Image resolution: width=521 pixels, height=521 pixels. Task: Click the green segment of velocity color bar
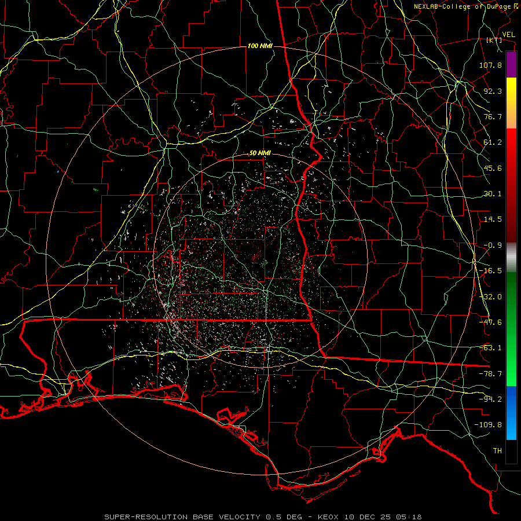click(511, 329)
